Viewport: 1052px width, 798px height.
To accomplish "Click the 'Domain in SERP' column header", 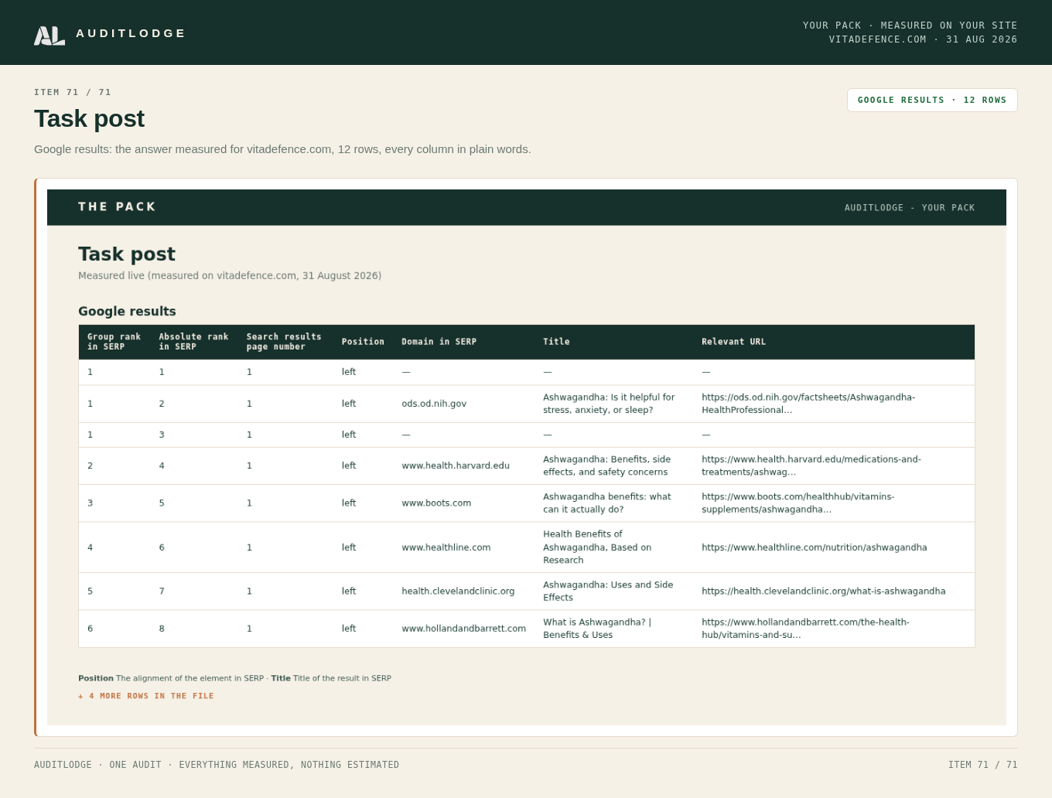I will point(439,342).
